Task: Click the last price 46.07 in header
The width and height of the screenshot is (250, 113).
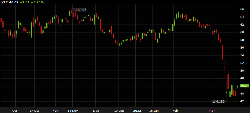Action: pyautogui.click(x=14, y=2)
